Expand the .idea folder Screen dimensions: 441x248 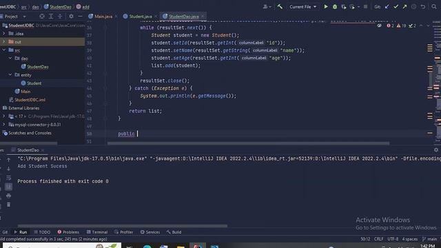tap(4, 34)
